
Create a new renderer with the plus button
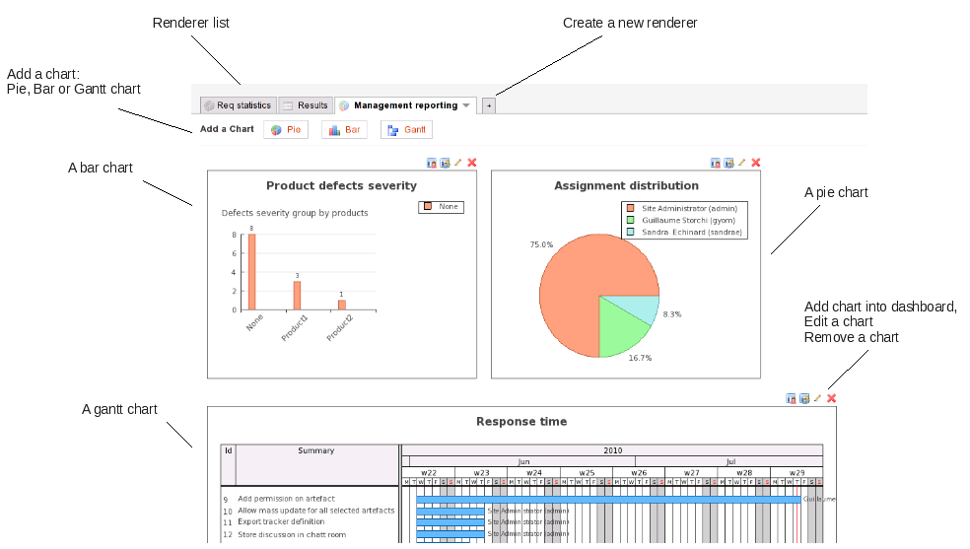tap(489, 105)
